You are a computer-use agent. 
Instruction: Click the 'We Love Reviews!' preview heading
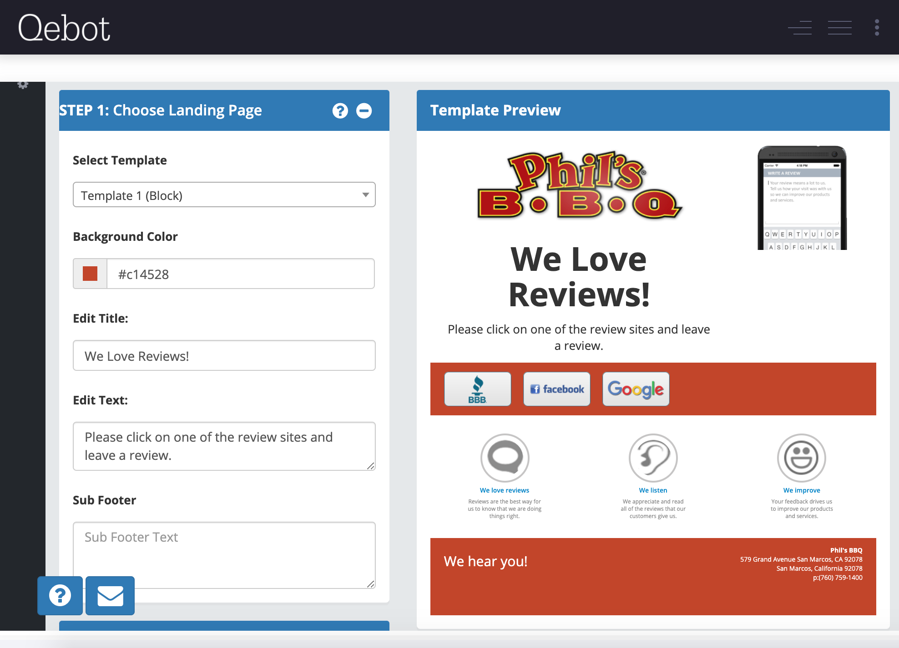pos(579,277)
